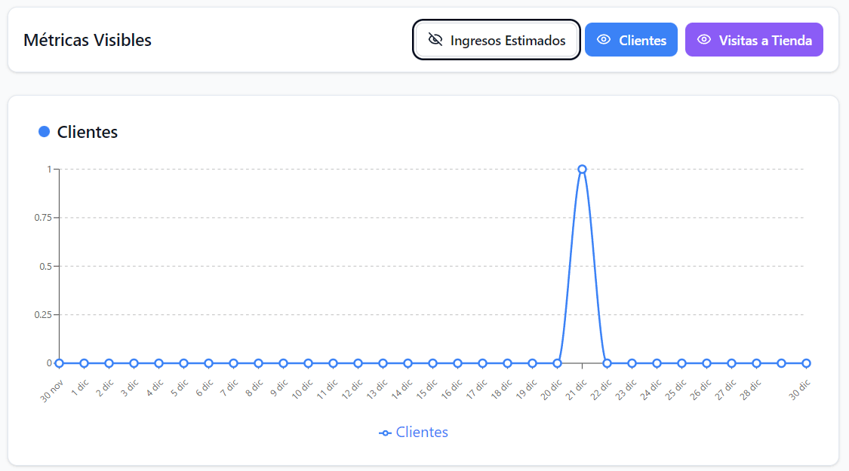Screen dimensions: 849x471
Task: Toggle visibility of Visitas a Tienda
Action: point(754,39)
